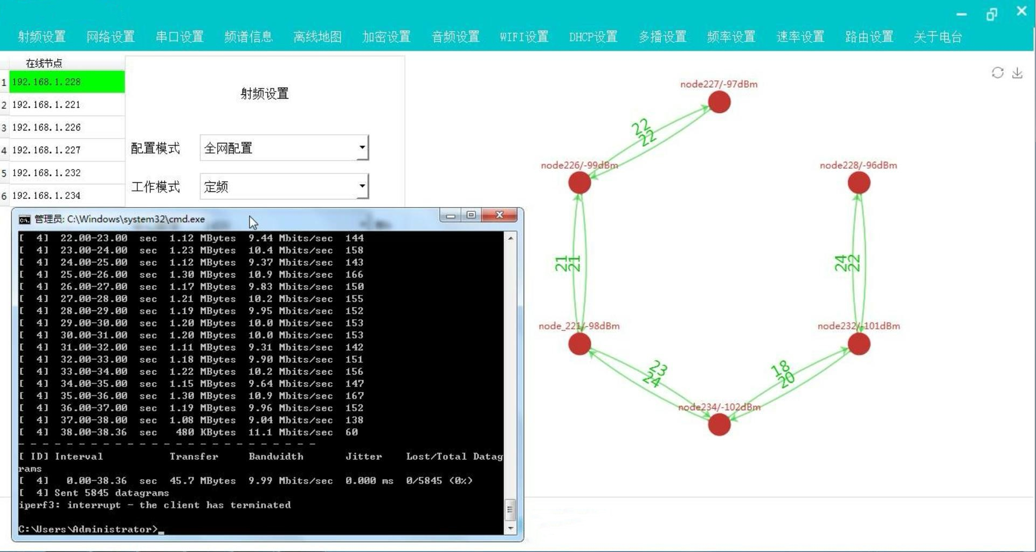Click the cmd vertical scrollbar thumb

tap(510, 509)
